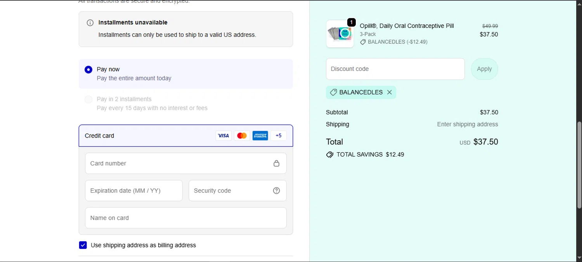Click the Mastercard logo
582x262 pixels.
242,136
